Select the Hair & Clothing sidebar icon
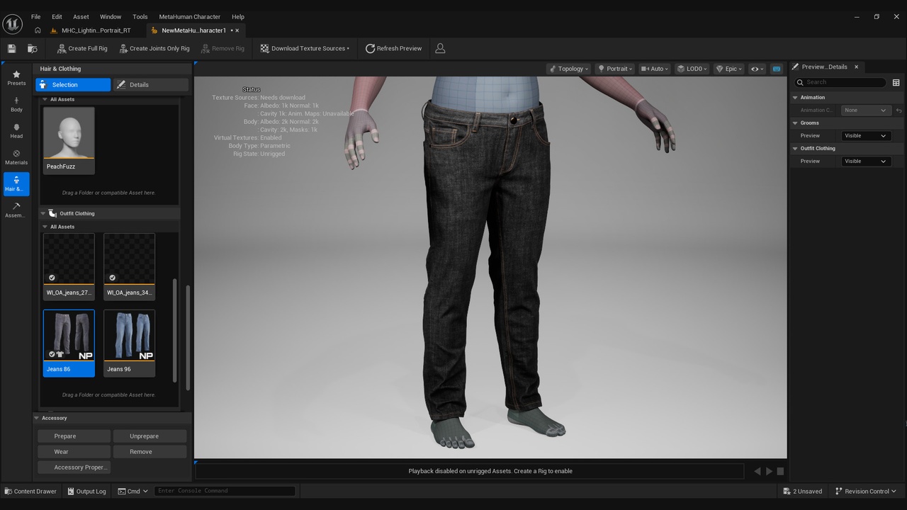This screenshot has height=510, width=907. (x=16, y=183)
